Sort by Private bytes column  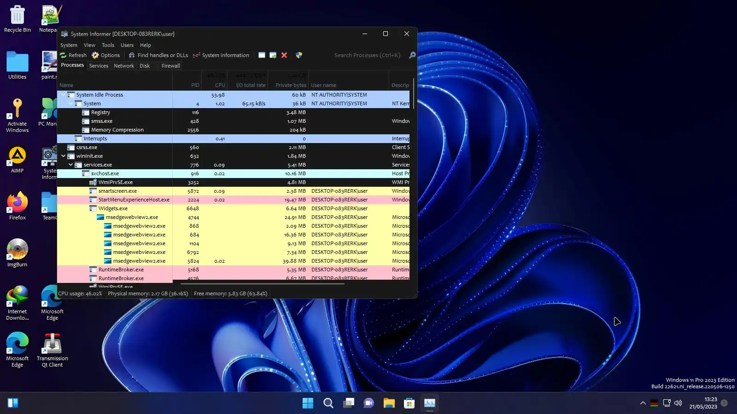pos(288,85)
